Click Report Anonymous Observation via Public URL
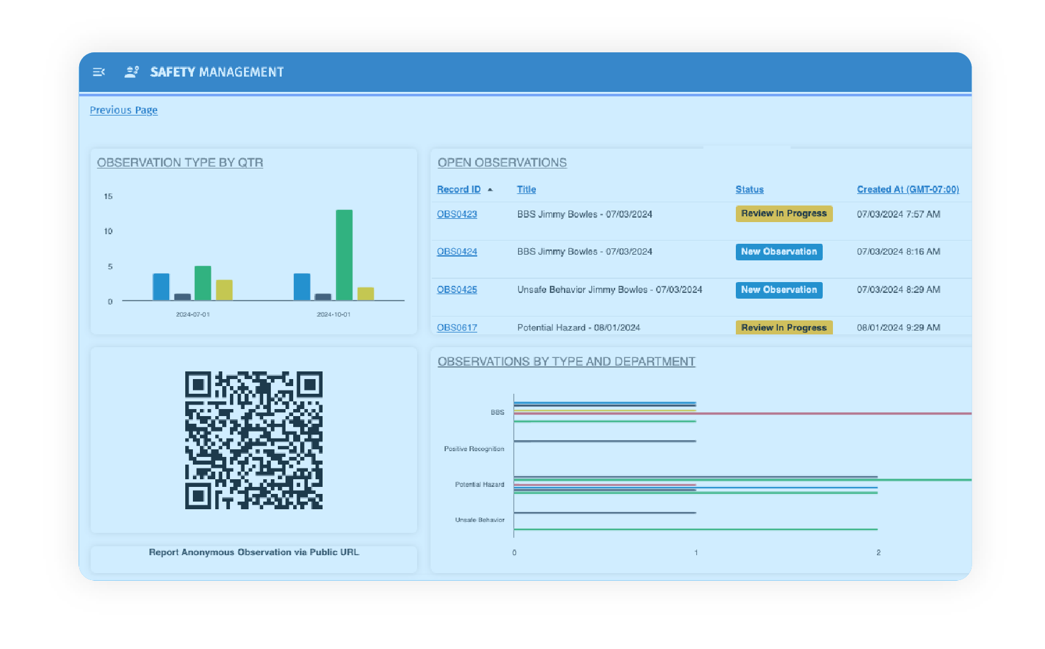 coord(254,553)
